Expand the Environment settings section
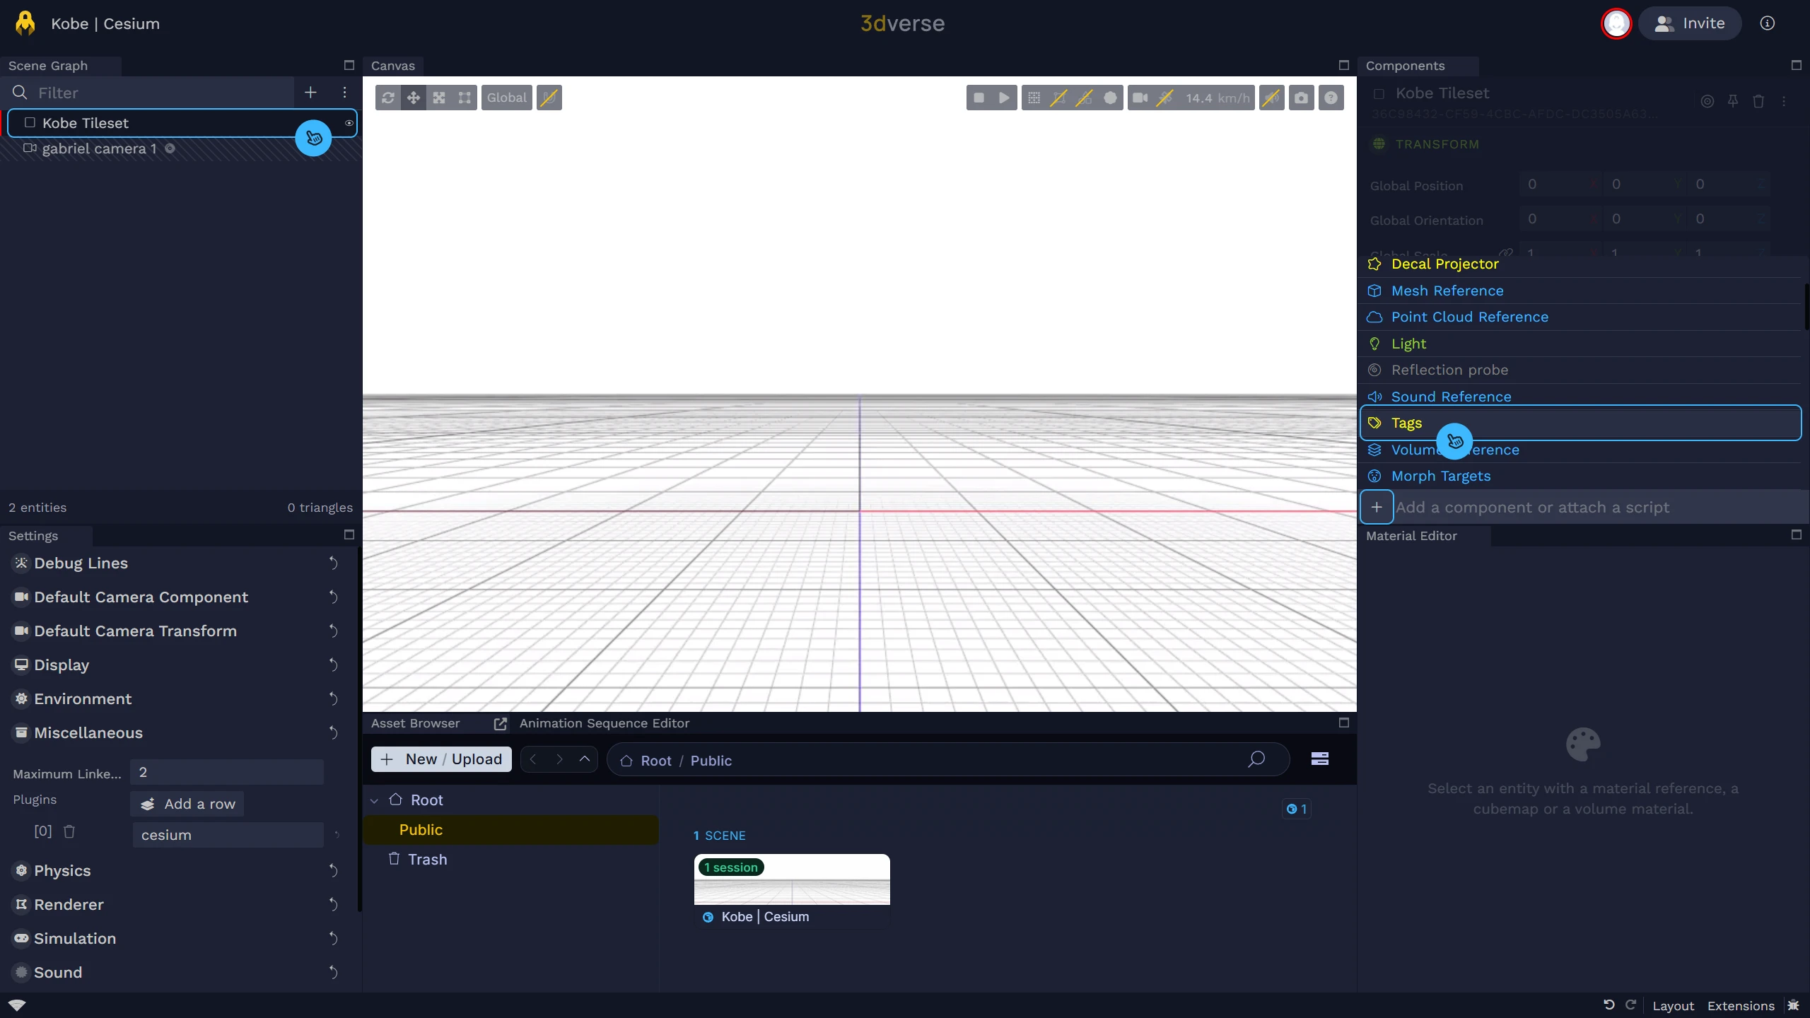 (82, 699)
